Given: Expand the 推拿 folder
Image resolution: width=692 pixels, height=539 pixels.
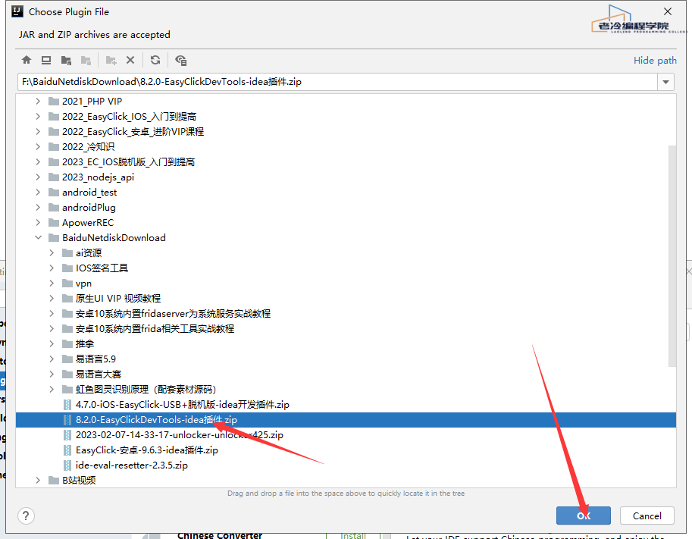Looking at the screenshot, I should point(52,344).
